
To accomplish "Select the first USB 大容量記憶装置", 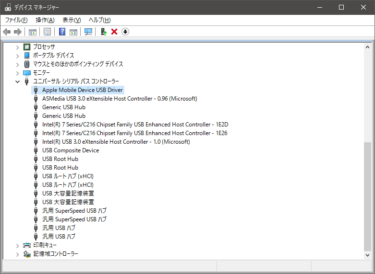I will (x=68, y=194).
